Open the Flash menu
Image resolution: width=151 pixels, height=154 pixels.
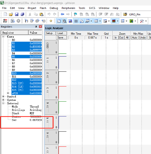[x=43, y=8]
